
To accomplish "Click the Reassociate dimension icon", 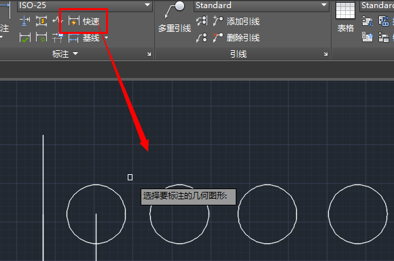I will 58,37.
